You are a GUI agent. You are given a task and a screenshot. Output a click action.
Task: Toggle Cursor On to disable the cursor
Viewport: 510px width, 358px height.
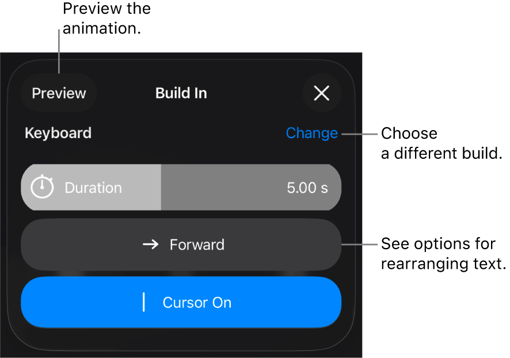point(181,302)
